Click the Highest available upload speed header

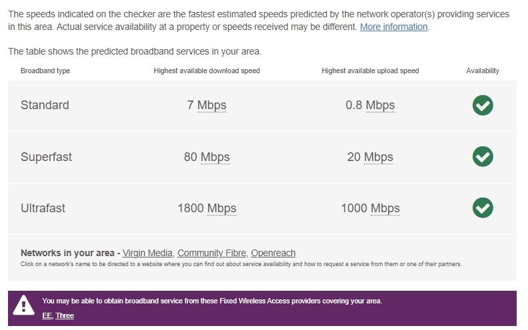tap(370, 71)
